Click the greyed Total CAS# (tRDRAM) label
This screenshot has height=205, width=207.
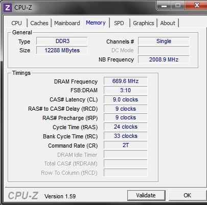(71, 164)
